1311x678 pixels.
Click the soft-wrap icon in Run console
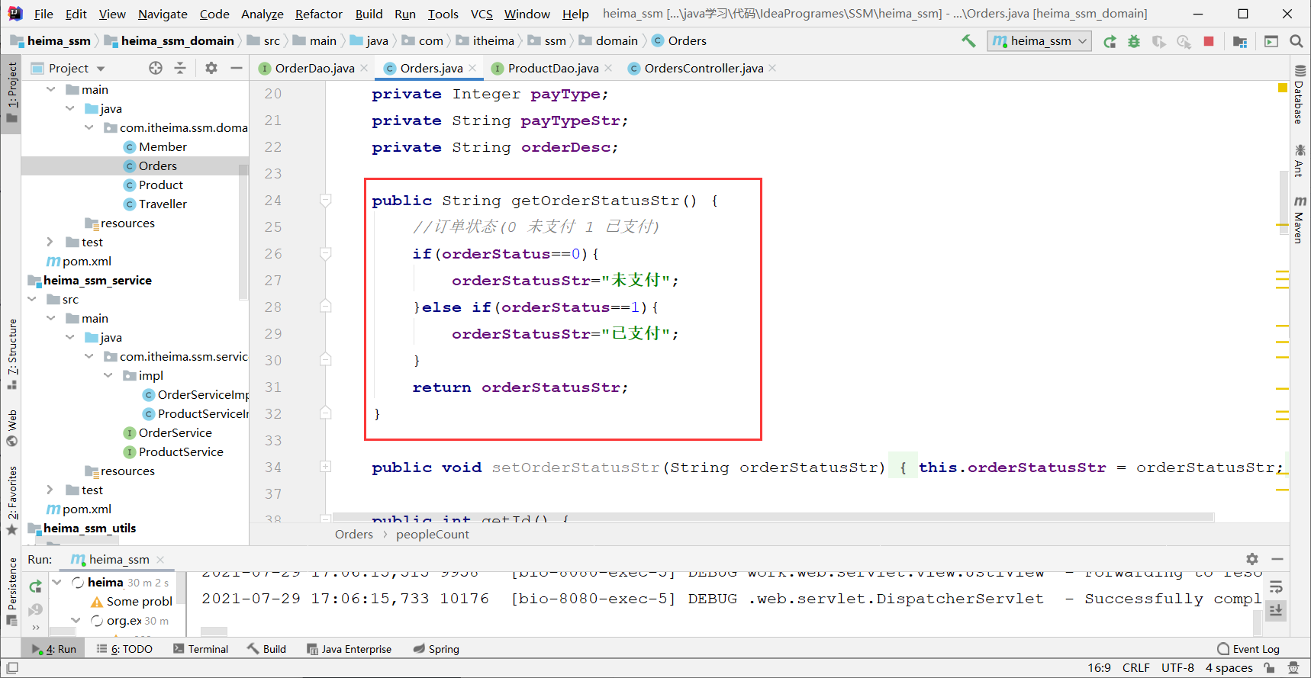click(x=1276, y=587)
